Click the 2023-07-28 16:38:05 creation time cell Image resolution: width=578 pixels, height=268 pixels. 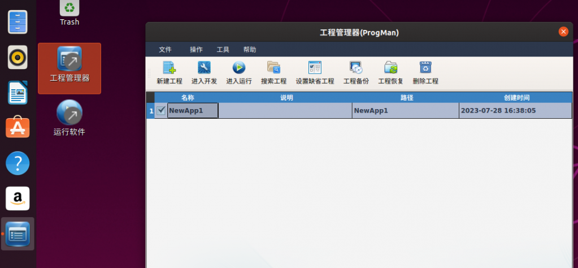[515, 111]
